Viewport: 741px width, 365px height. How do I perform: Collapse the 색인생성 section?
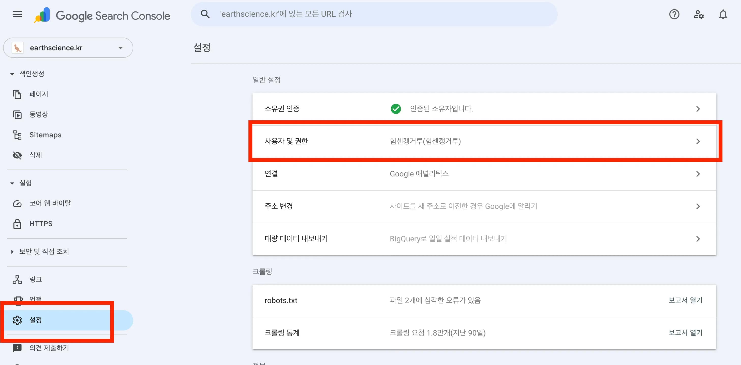pyautogui.click(x=12, y=74)
